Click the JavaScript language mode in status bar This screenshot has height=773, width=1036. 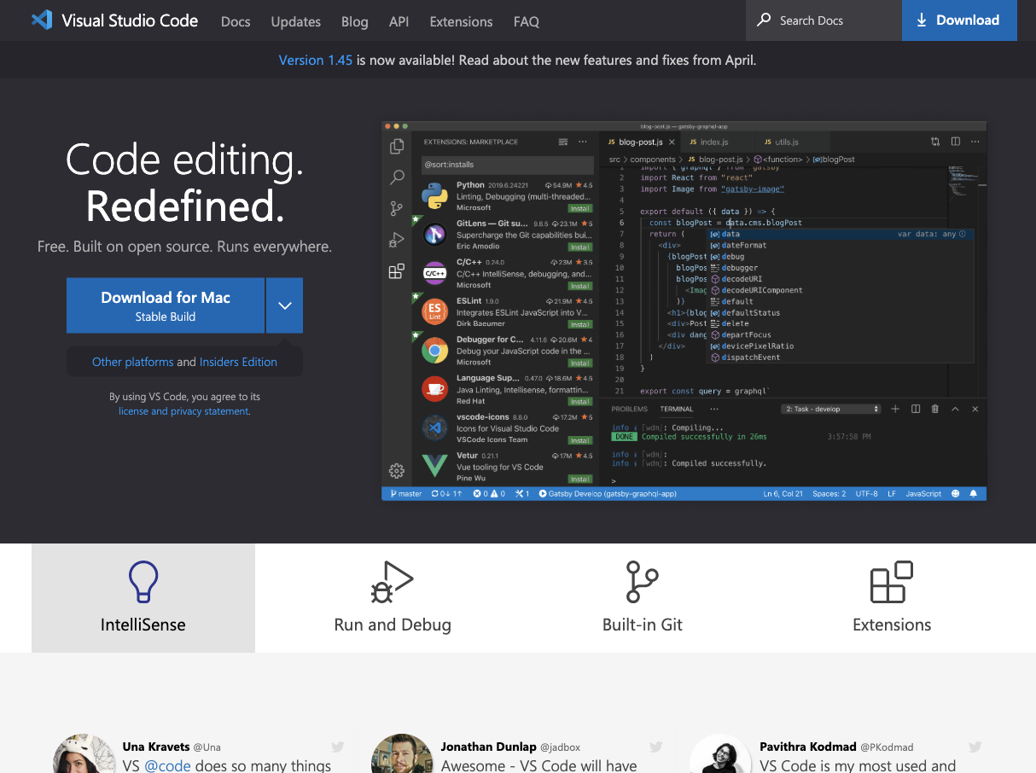[923, 494]
